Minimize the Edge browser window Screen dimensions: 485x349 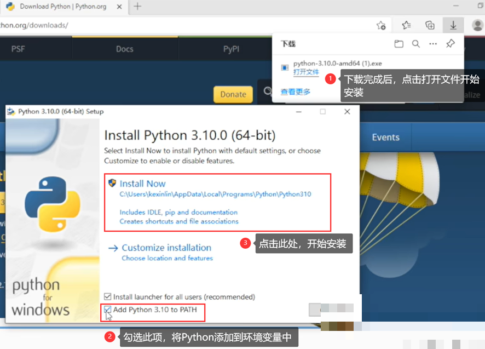click(x=456, y=6)
